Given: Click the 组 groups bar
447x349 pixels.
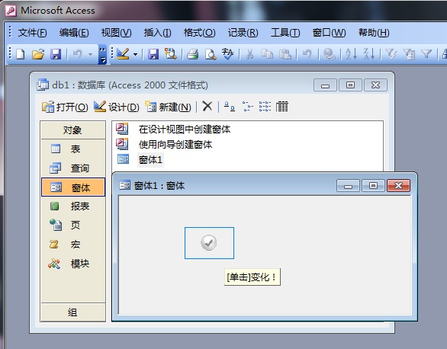Looking at the screenshot, I should point(73,312).
